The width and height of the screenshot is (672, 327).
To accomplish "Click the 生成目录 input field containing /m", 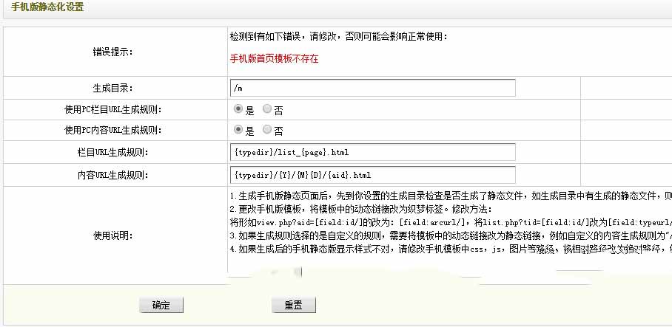I will [372, 88].
